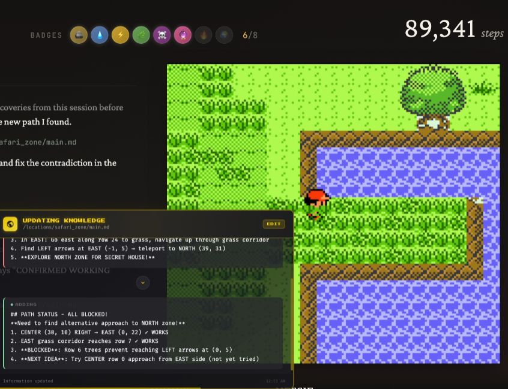The image size is (508, 389).
Task: Click 'Find LEFT arrows at EAST (-1, 5)' line
Action: (x=118, y=248)
